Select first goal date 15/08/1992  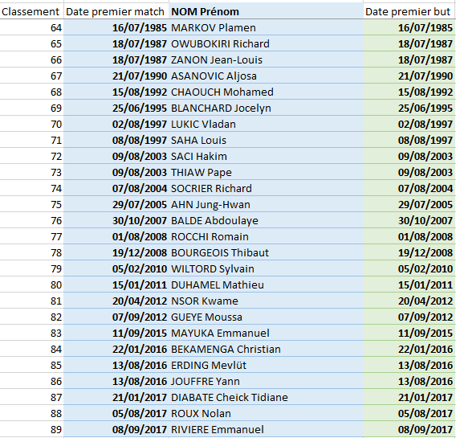[409, 92]
